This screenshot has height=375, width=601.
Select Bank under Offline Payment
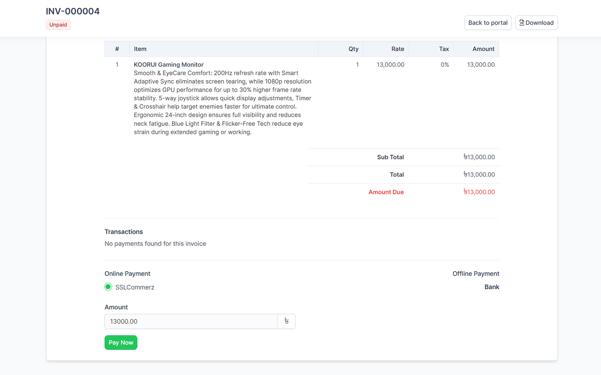pyautogui.click(x=492, y=287)
